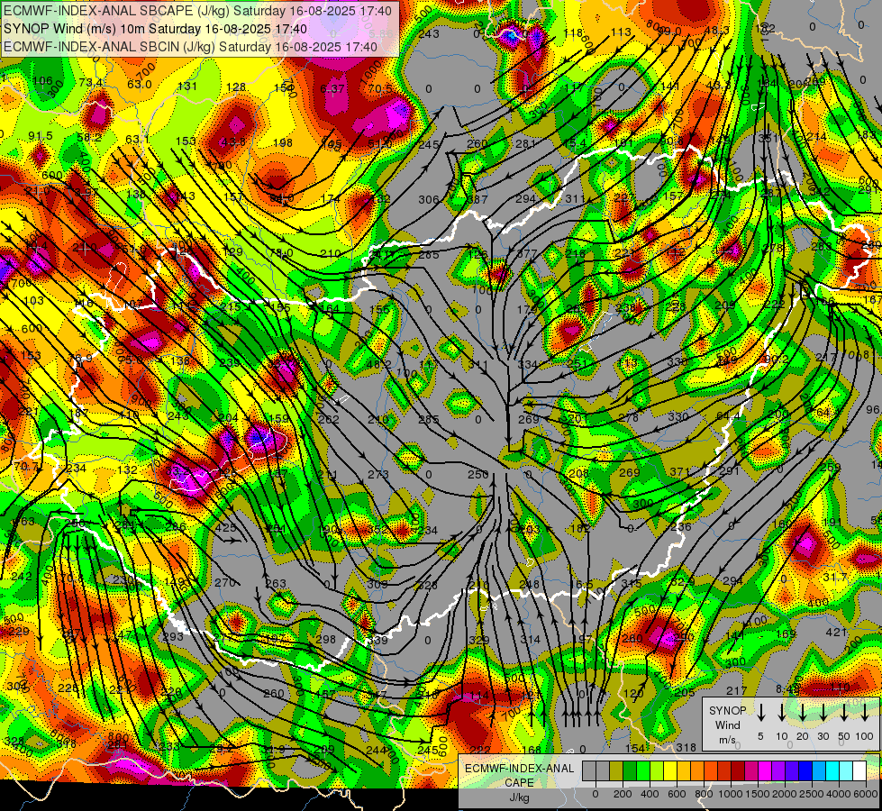Viewport: 882px width, 811px height.
Task: Click the SYNOP Wind 10m title line
Action: (x=155, y=29)
